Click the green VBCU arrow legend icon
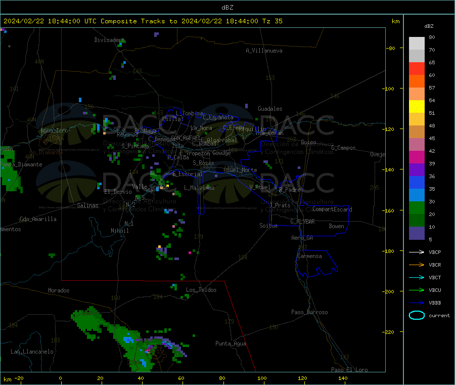Viewport: 455px width, 385px height. pyautogui.click(x=417, y=290)
